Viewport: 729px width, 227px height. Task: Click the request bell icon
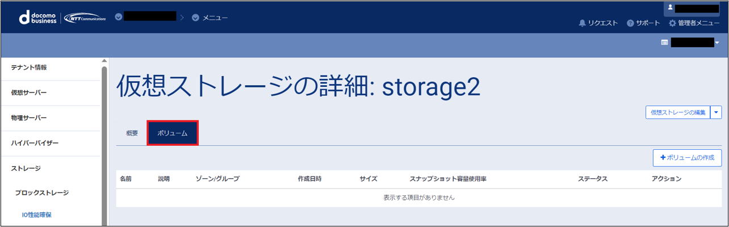tap(582, 23)
